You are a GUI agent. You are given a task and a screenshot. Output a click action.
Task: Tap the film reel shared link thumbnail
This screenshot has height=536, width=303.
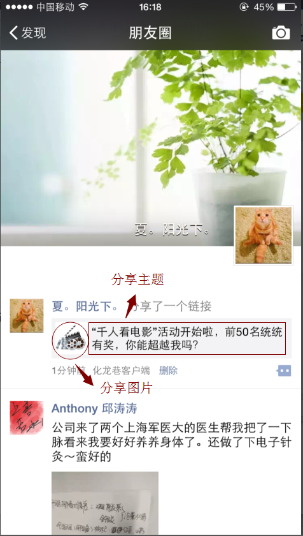pyautogui.click(x=70, y=341)
